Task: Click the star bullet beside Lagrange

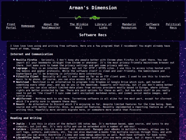Action: [14, 68]
